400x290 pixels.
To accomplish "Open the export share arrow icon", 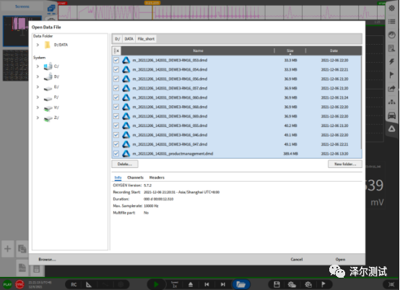I will (x=391, y=89).
